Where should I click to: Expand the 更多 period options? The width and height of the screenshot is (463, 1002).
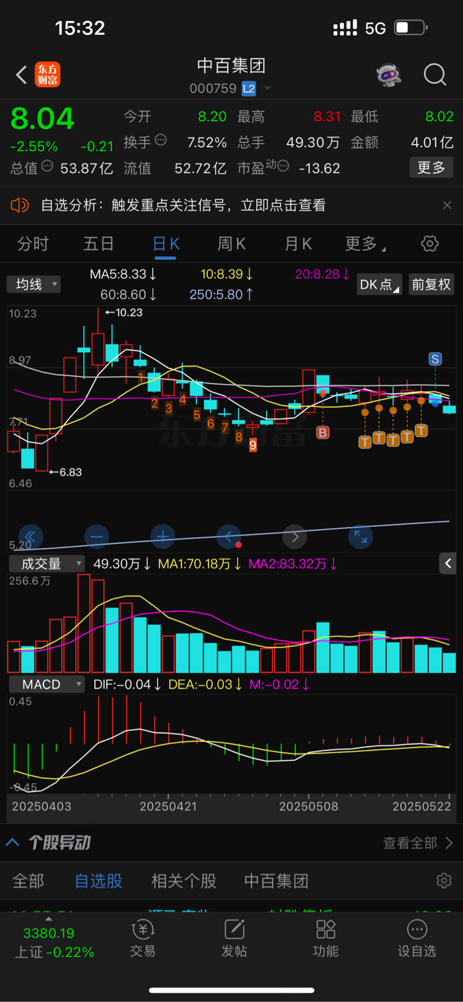tap(365, 244)
